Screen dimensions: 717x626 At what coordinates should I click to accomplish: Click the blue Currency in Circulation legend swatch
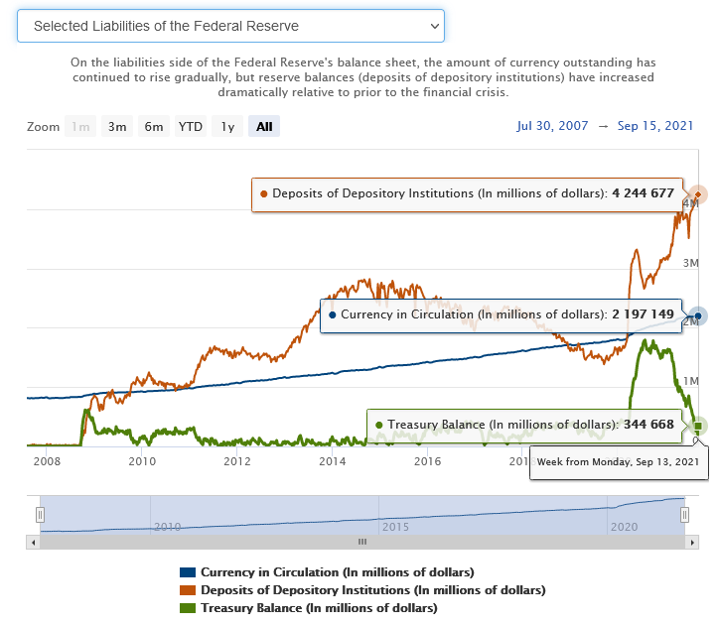(x=188, y=572)
